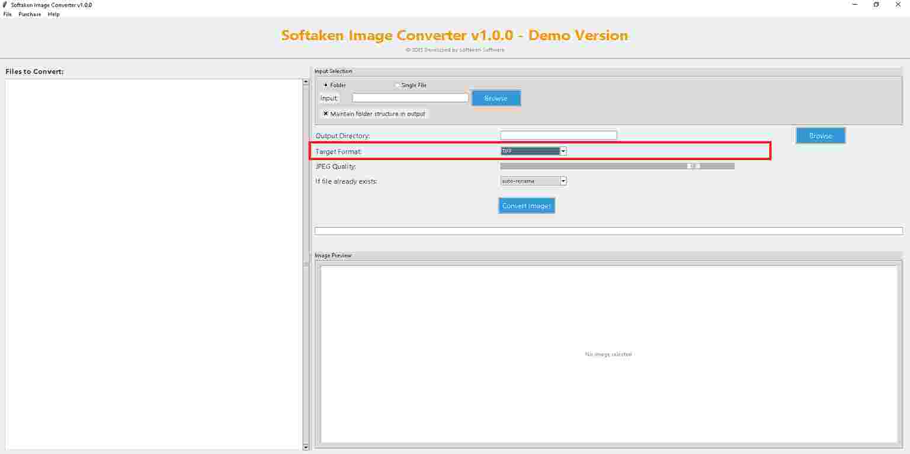Click the Output Directory text field
Screen dimensions: 910x454
[559, 135]
